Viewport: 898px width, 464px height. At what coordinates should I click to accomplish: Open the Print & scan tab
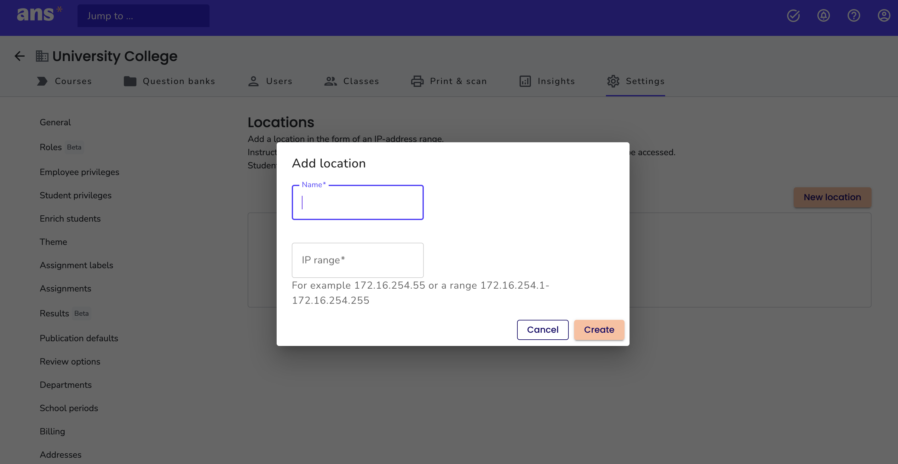pyautogui.click(x=449, y=81)
